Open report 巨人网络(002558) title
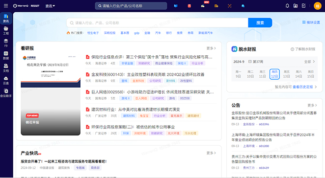325x178 pixels. click(153, 92)
